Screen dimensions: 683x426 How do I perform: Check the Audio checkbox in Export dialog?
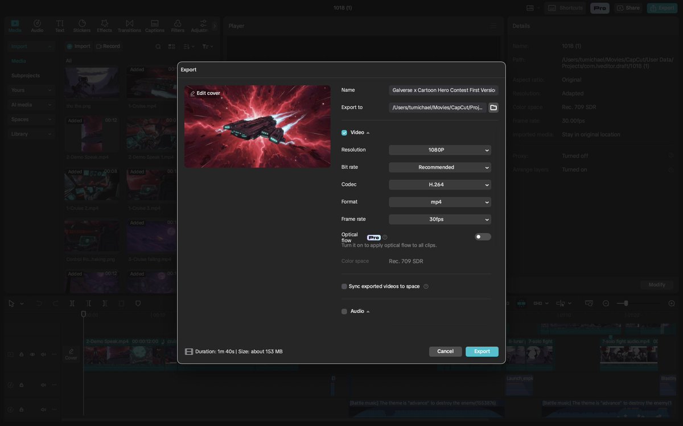tap(344, 312)
